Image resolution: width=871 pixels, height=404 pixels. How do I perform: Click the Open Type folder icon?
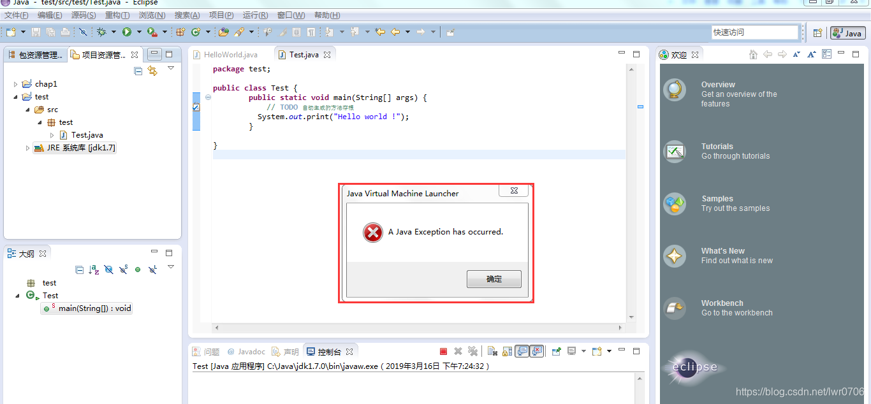click(x=223, y=32)
